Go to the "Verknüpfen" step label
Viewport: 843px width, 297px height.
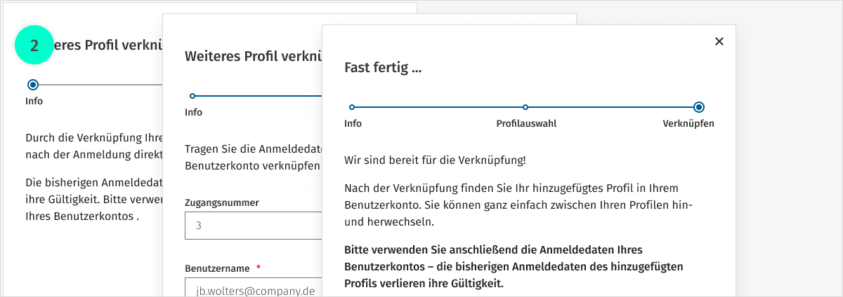coord(688,124)
